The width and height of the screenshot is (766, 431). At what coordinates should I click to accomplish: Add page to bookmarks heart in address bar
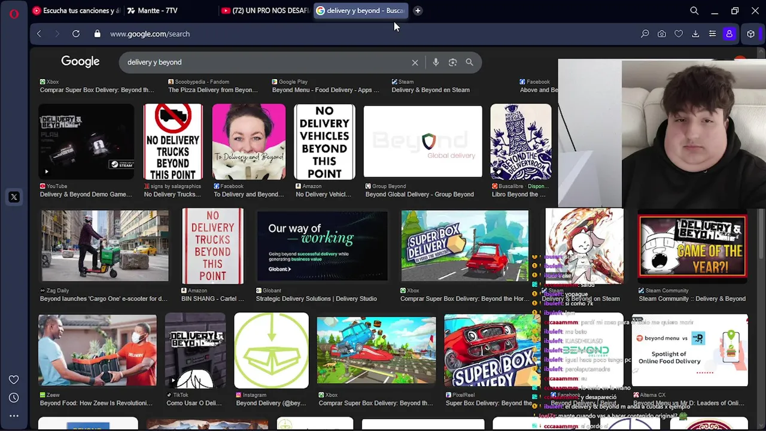tap(679, 34)
